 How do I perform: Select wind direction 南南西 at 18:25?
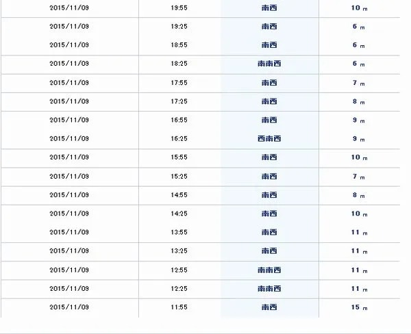point(269,64)
